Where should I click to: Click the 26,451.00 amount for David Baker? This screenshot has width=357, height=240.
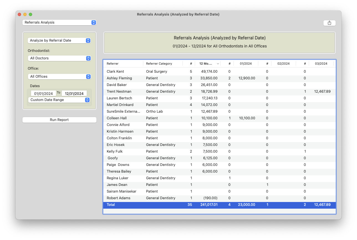point(209,85)
